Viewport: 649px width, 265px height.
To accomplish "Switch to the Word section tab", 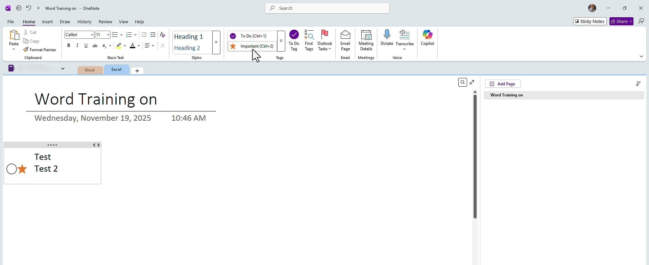I will [x=90, y=70].
